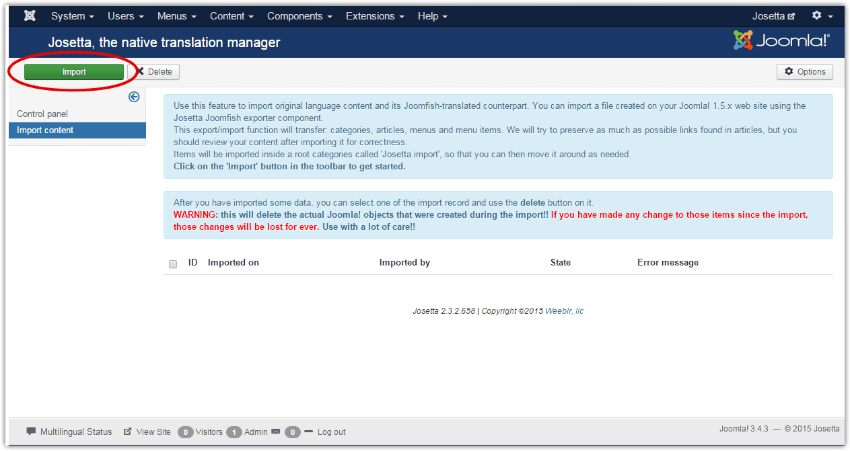Click the Imported on column header
This screenshot has height=451, width=850.
[234, 262]
